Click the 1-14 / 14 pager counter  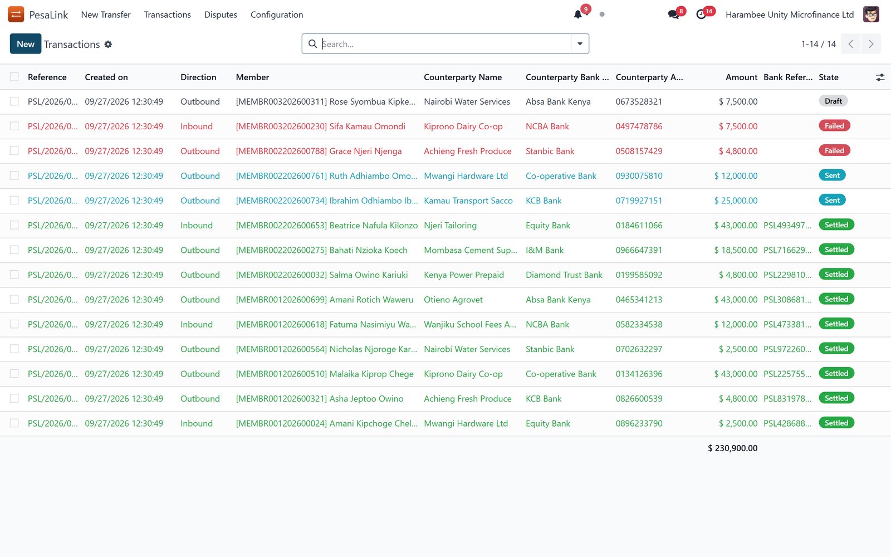pyautogui.click(x=818, y=44)
